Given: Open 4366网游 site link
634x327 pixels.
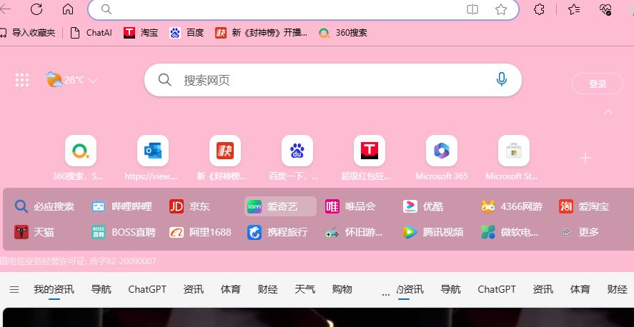Looking at the screenshot, I should point(512,207).
